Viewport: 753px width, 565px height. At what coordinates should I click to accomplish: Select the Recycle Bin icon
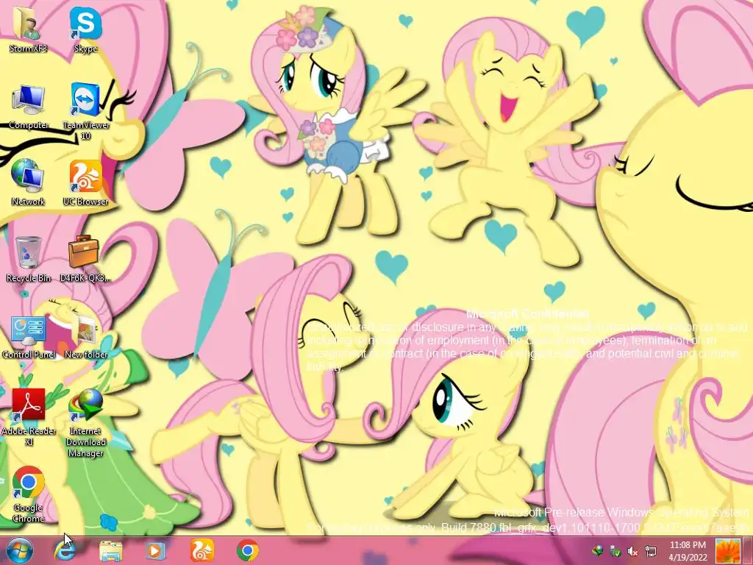[29, 260]
